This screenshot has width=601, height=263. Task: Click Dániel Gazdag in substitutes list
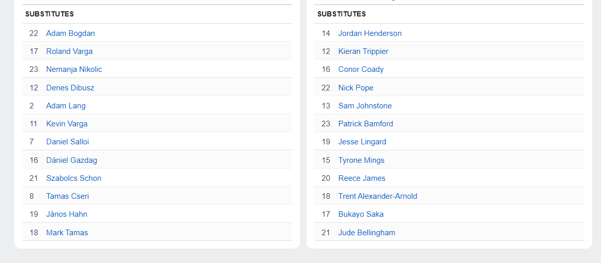click(x=71, y=160)
